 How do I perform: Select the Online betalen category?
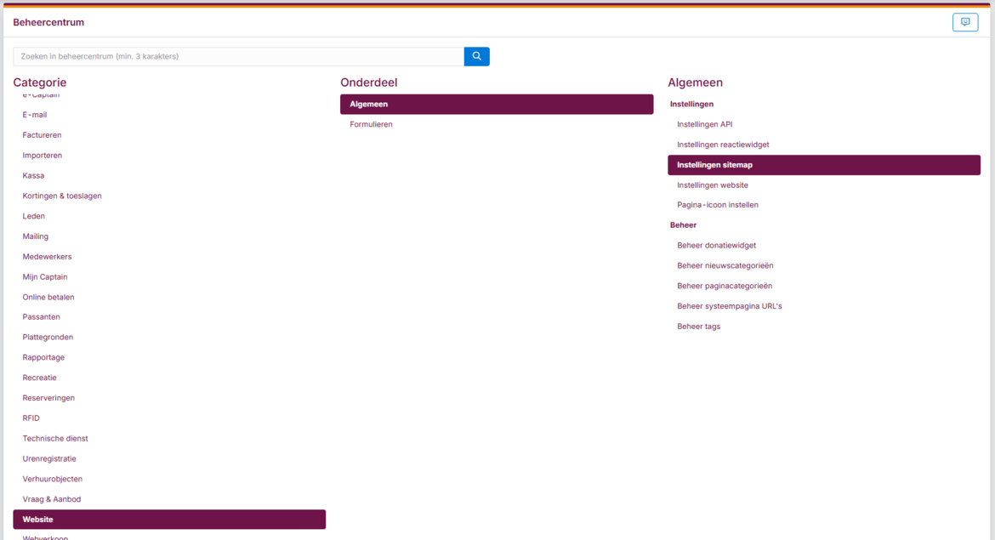point(48,296)
